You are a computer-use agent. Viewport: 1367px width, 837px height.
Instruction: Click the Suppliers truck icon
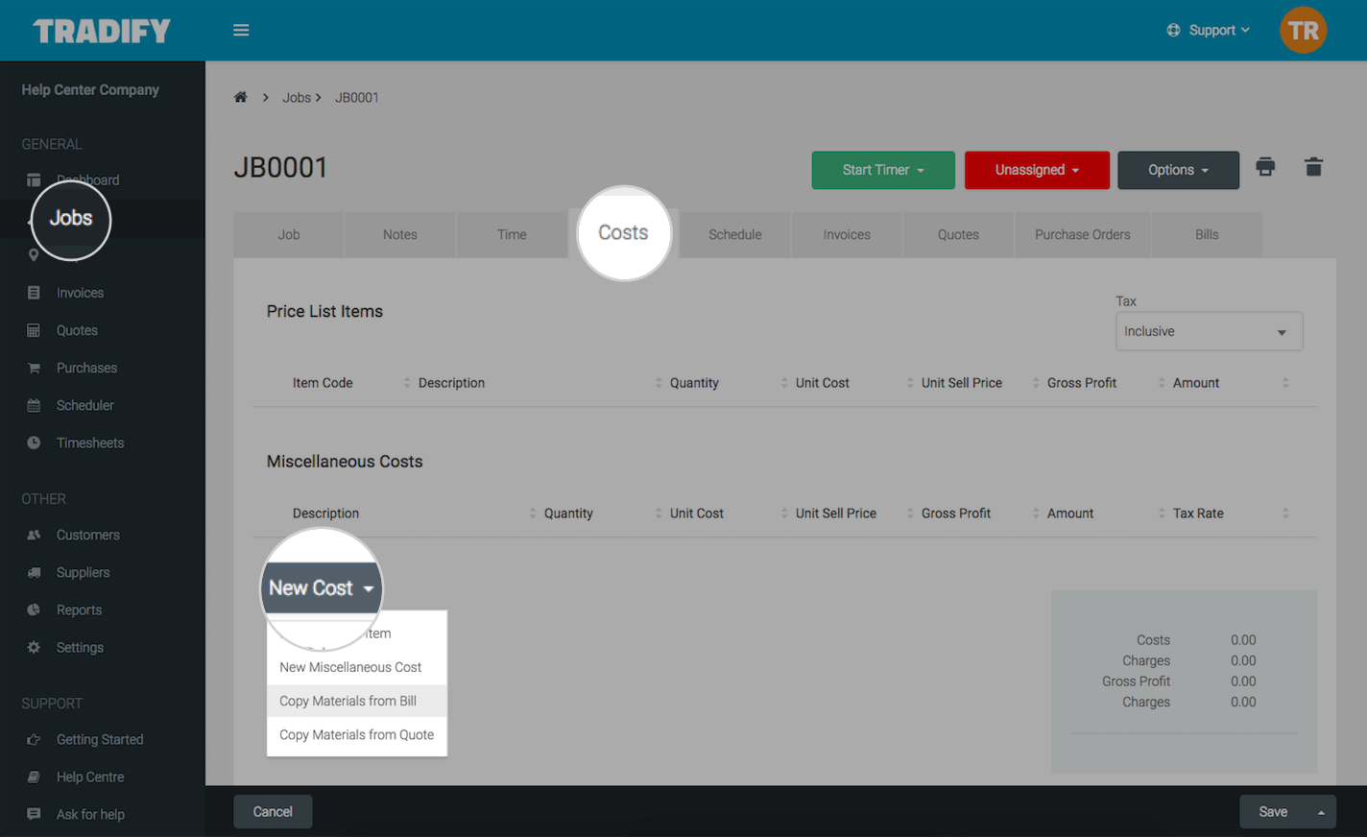click(34, 572)
